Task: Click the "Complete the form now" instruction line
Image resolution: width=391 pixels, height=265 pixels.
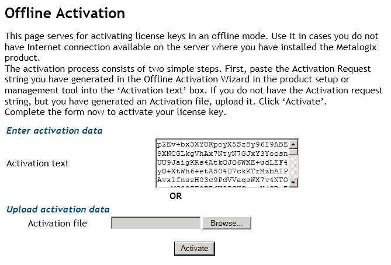Action: coord(116,112)
